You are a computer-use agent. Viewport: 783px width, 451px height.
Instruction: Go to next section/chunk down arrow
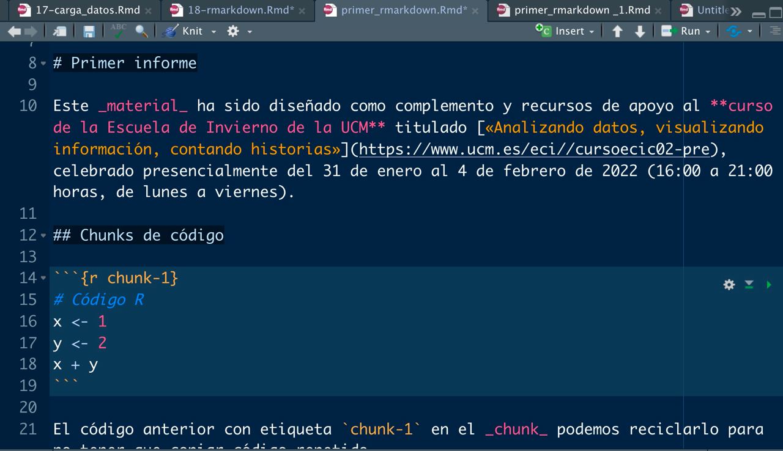(640, 31)
